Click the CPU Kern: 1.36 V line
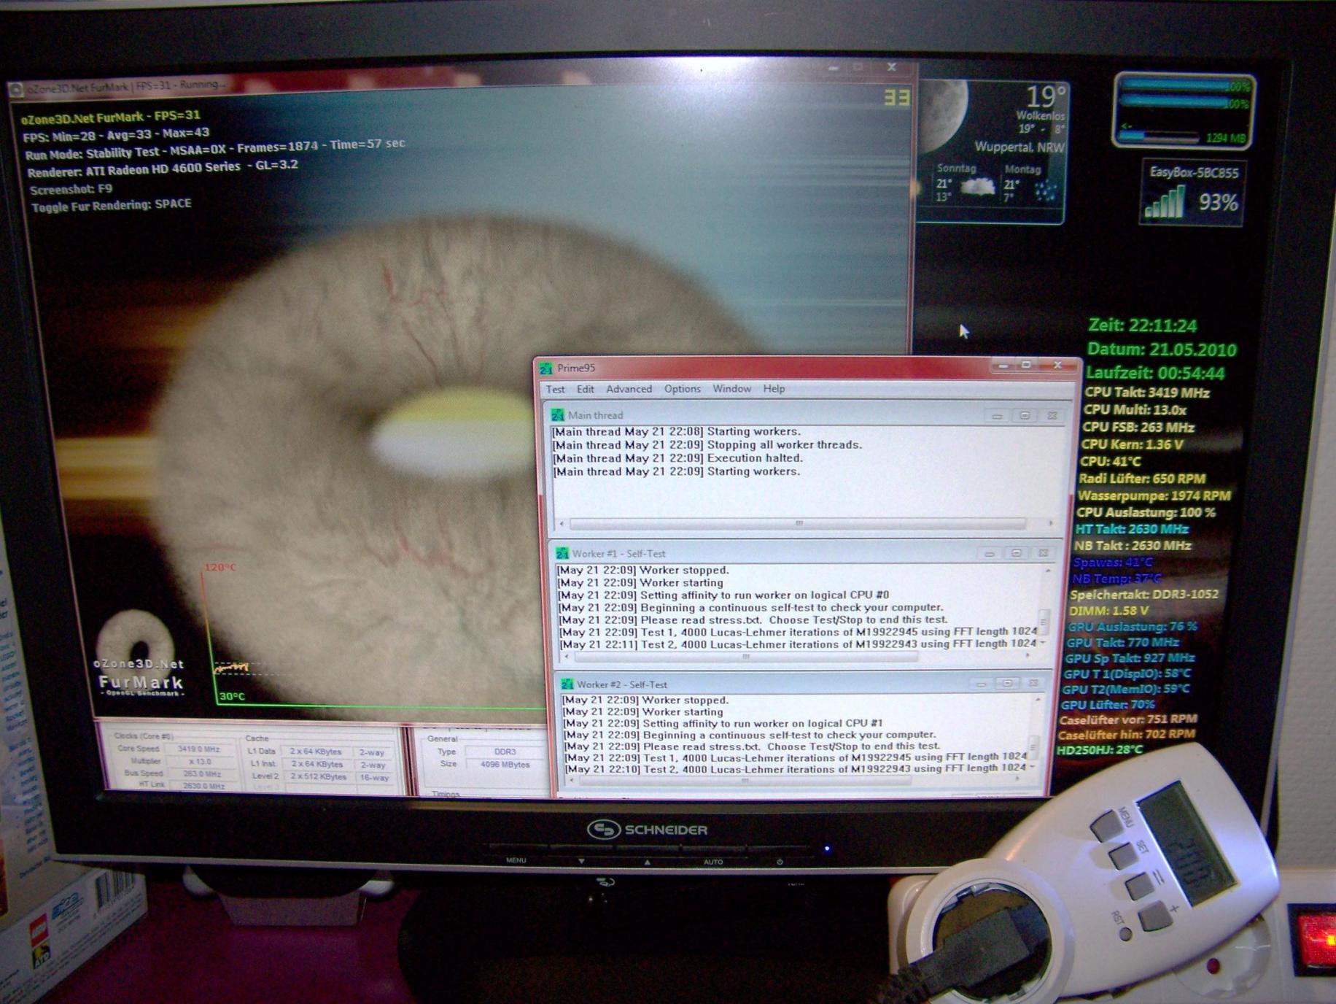Viewport: 1336px width, 1004px height. (x=1132, y=444)
